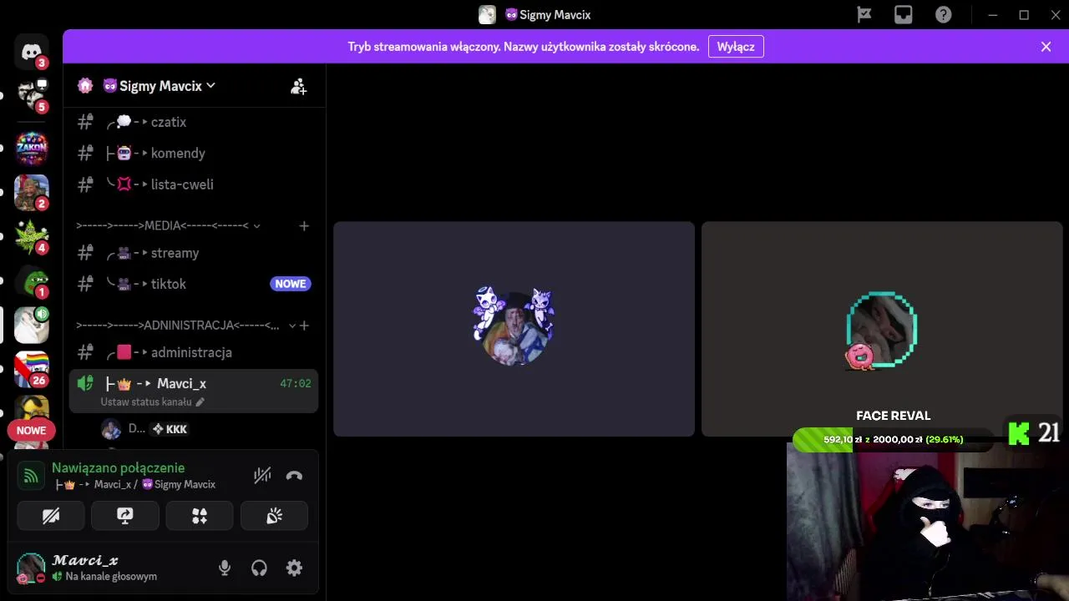Open connection signal strength icon
The image size is (1069, 601).
(x=31, y=476)
